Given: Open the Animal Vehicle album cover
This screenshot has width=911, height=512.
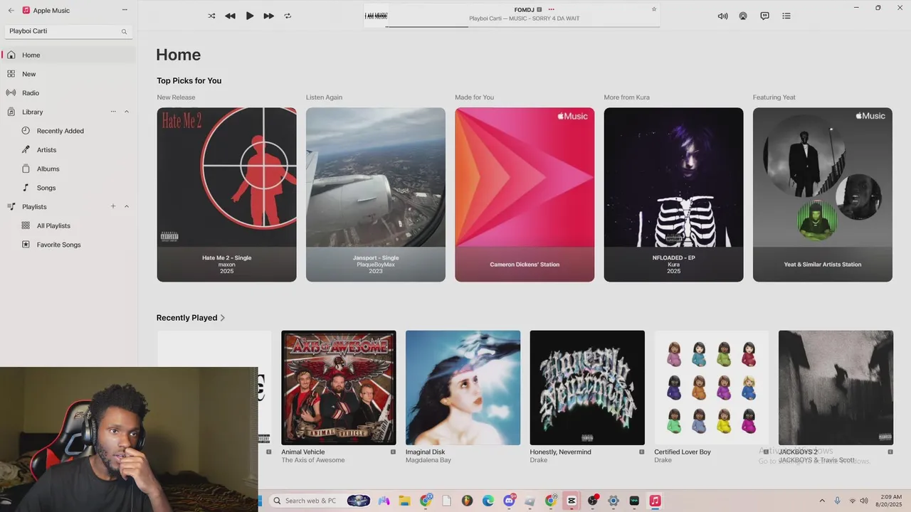Looking at the screenshot, I should [x=339, y=388].
